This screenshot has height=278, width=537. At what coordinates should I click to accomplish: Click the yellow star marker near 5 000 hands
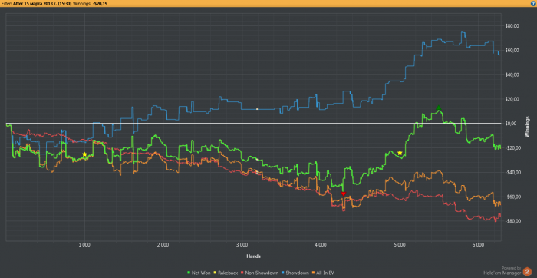tap(400, 153)
